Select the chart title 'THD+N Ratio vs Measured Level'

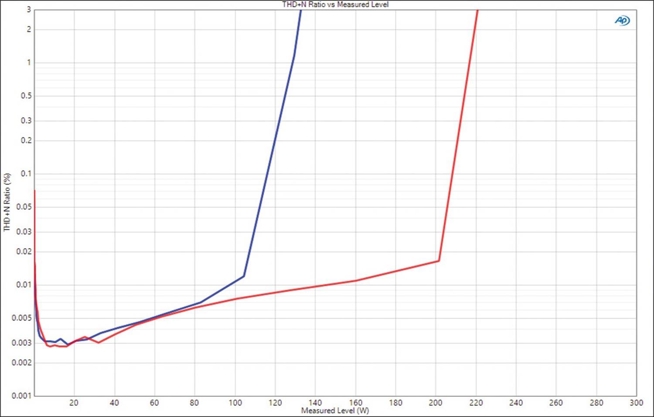tap(335, 4)
